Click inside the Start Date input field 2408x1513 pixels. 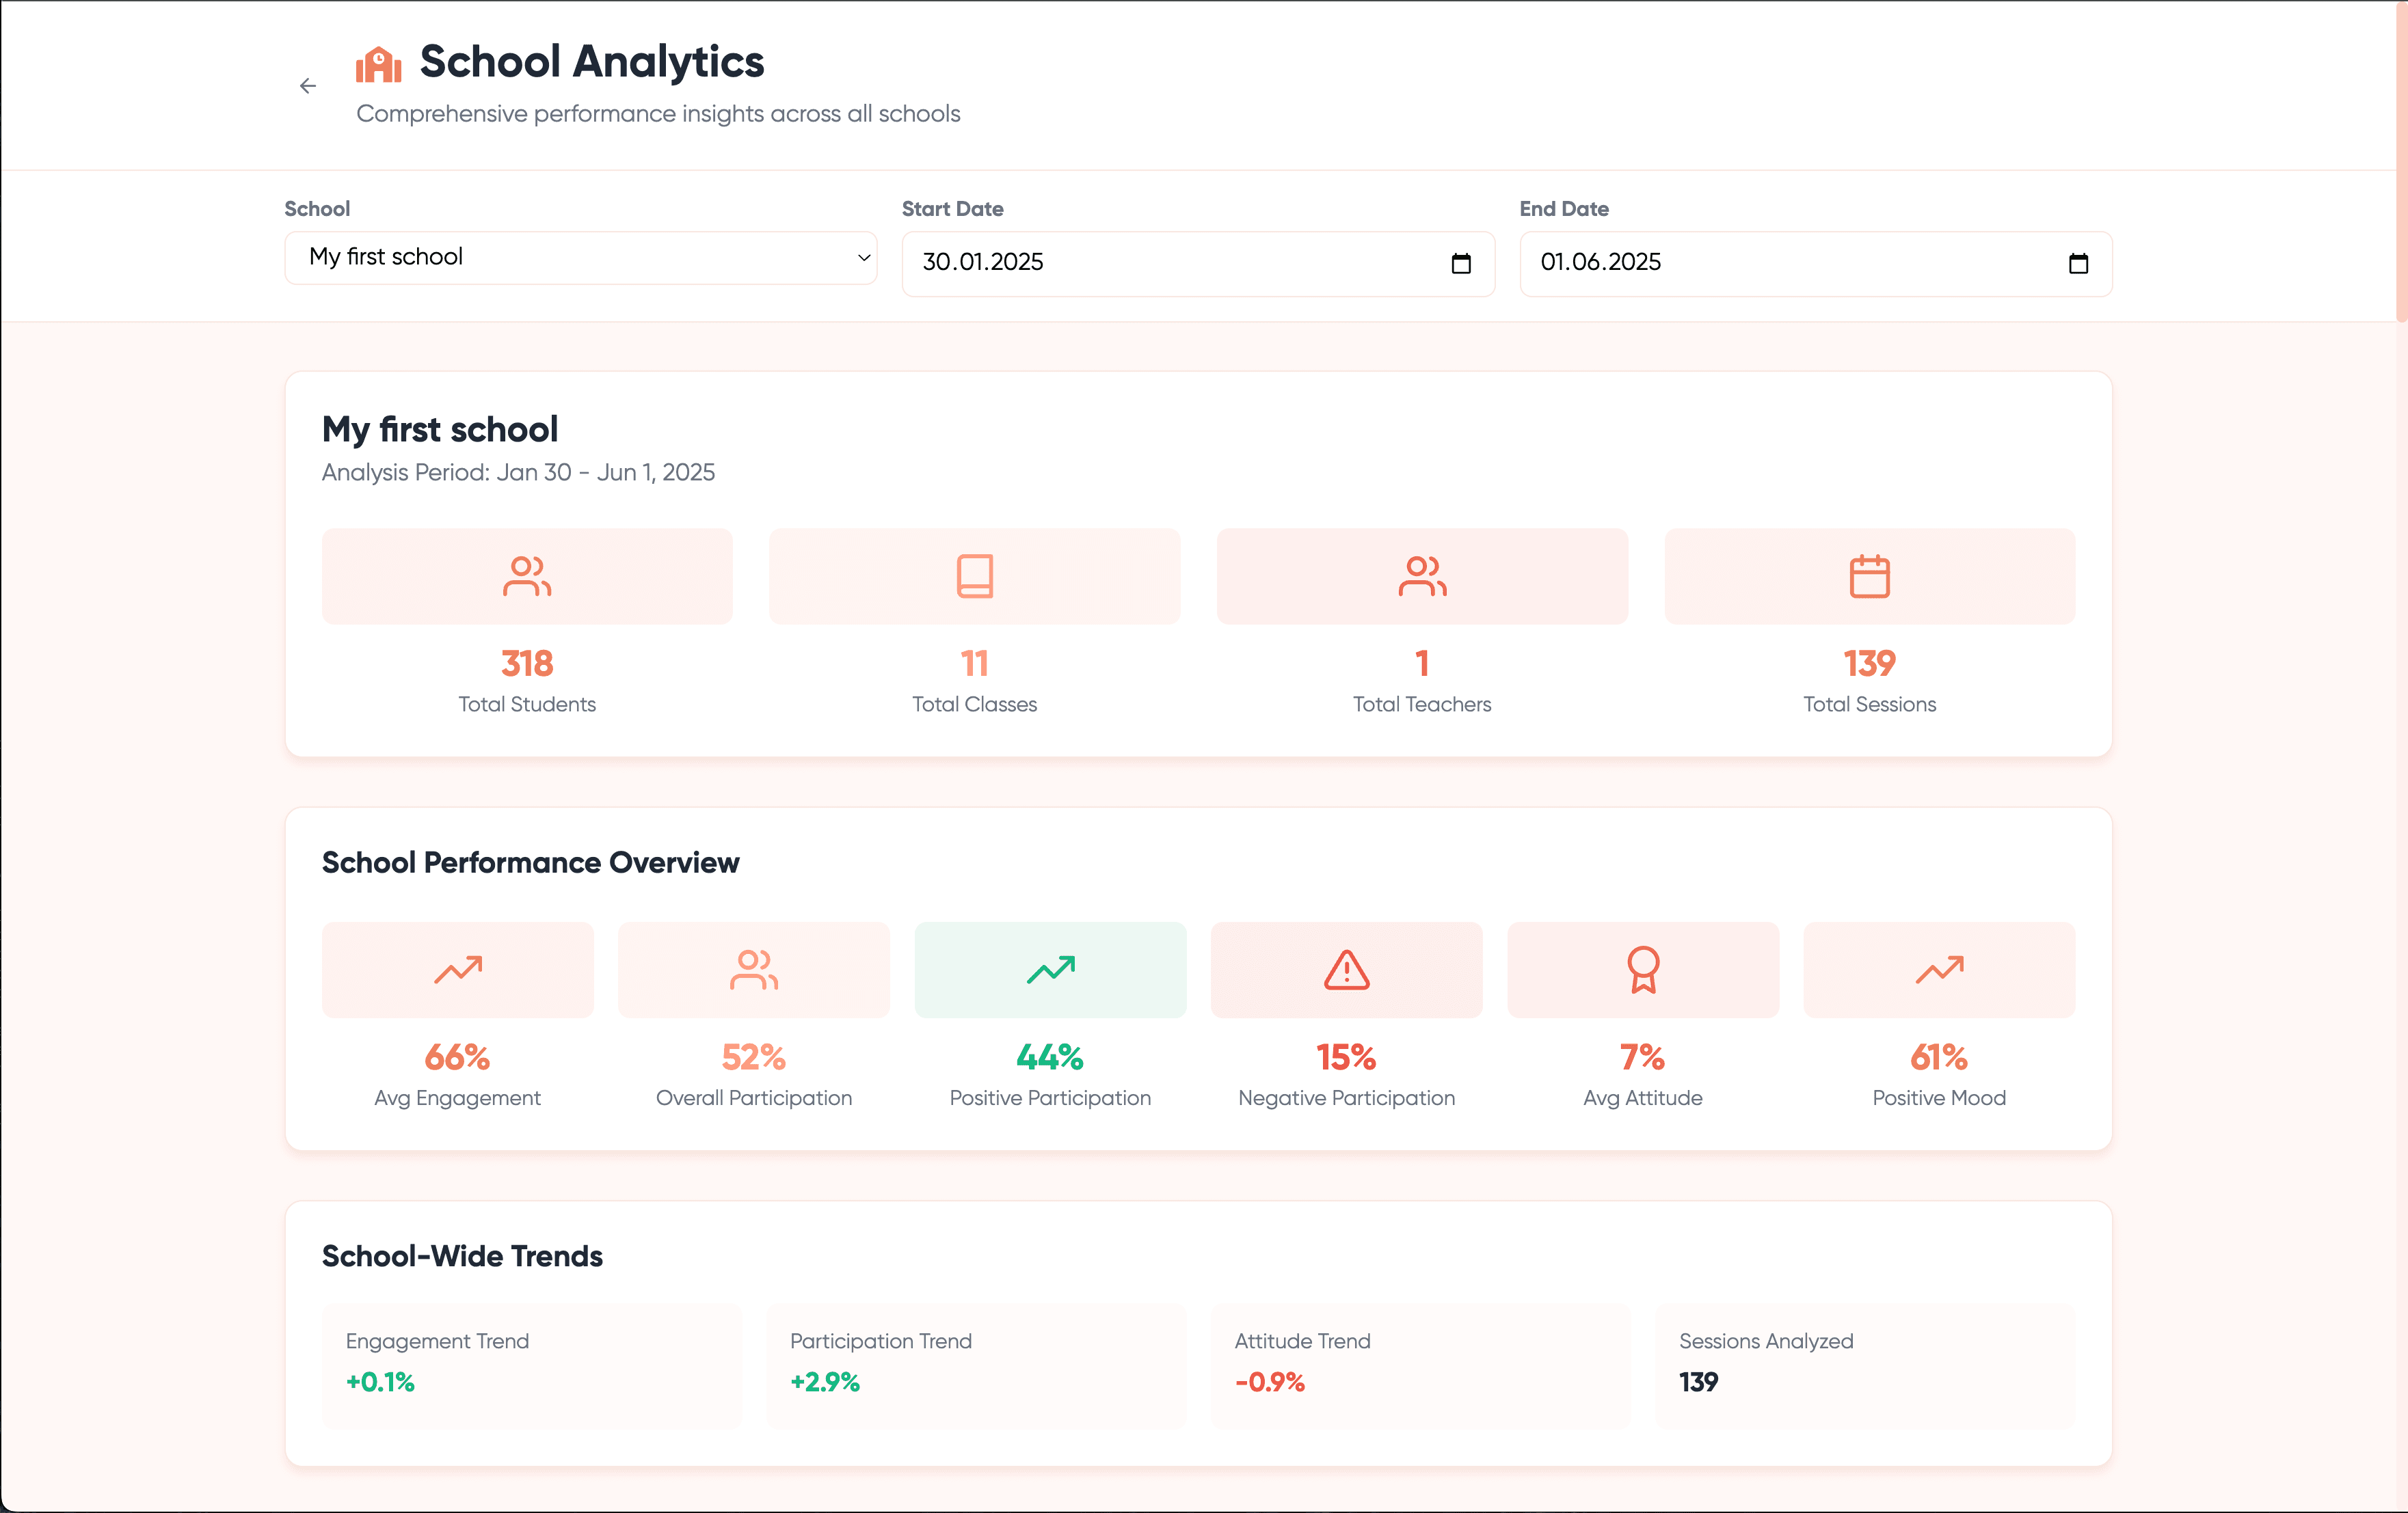(x=1100, y=263)
